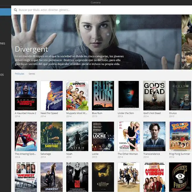The height and width of the screenshot is (192, 192).
Task: Open the Divergent poster in grid
Action: (x=52, y=177)
